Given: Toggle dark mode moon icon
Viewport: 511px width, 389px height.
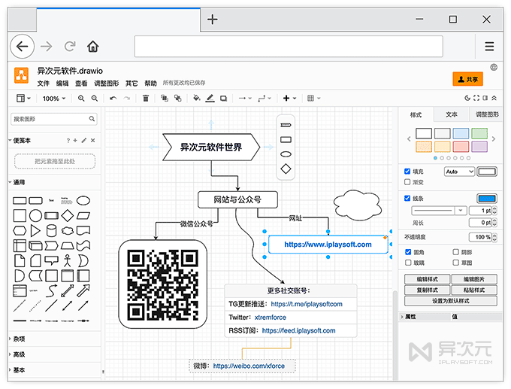Looking at the screenshot, I should (x=467, y=98).
